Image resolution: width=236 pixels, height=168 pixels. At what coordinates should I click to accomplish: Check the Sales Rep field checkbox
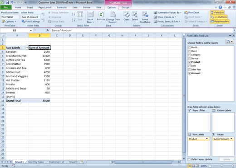189,70
